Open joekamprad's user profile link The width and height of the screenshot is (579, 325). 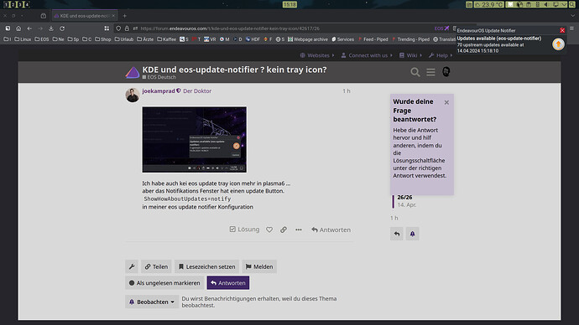[x=159, y=91]
